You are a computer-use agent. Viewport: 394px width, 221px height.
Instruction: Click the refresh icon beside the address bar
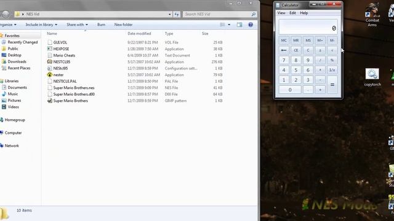(x=177, y=14)
